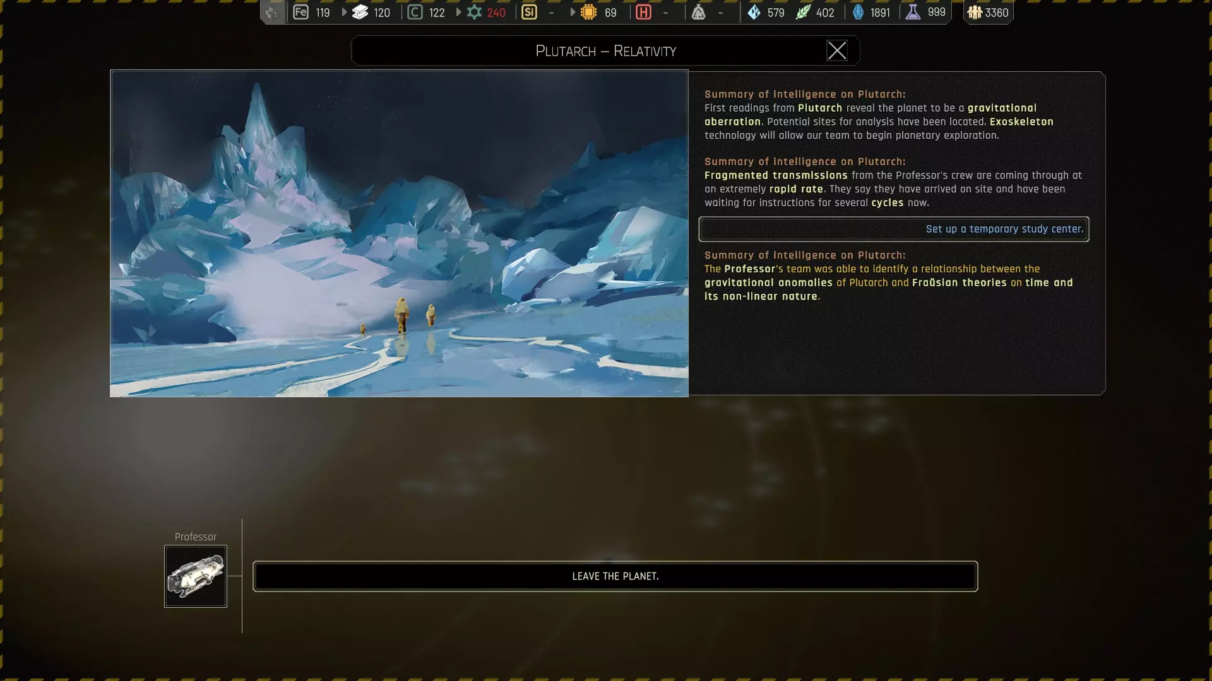Click the steel ingots resource icon
The image size is (1212, 681).
360,12
